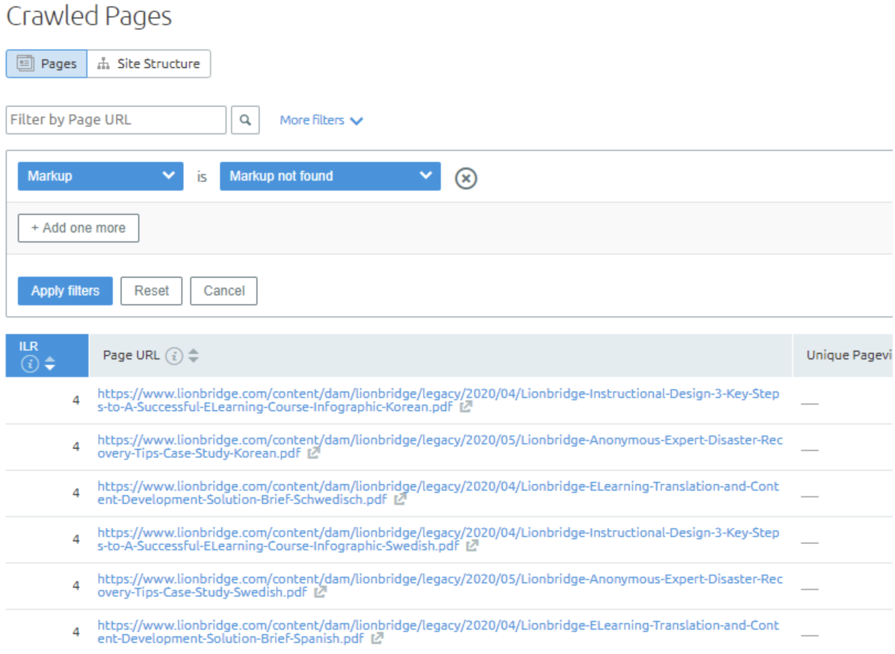This screenshot has height=654, width=895.
Task: Open external link icon for Infographic-Swedish.pdf
Action: coord(472,546)
